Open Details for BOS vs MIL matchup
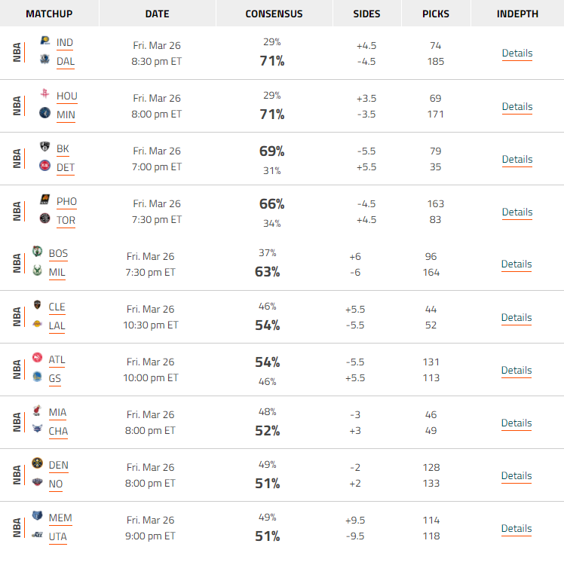This screenshot has width=564, height=562. 516,264
